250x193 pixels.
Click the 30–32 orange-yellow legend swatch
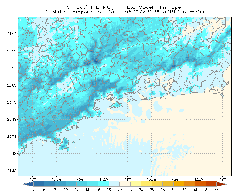[179, 184]
